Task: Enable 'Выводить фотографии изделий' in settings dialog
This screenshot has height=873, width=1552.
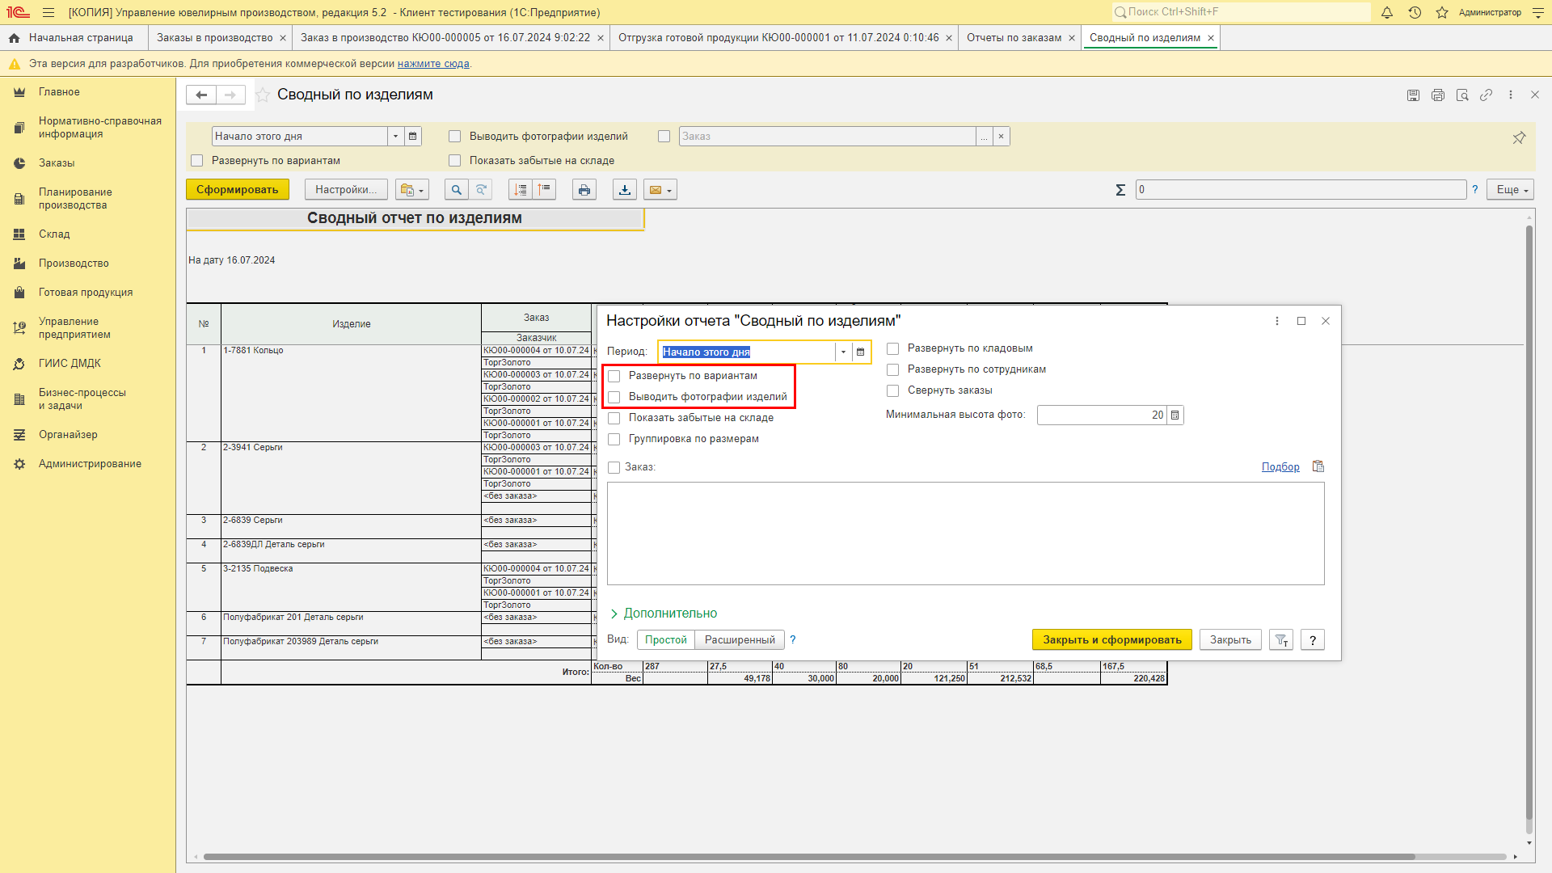Action: coord(614,397)
